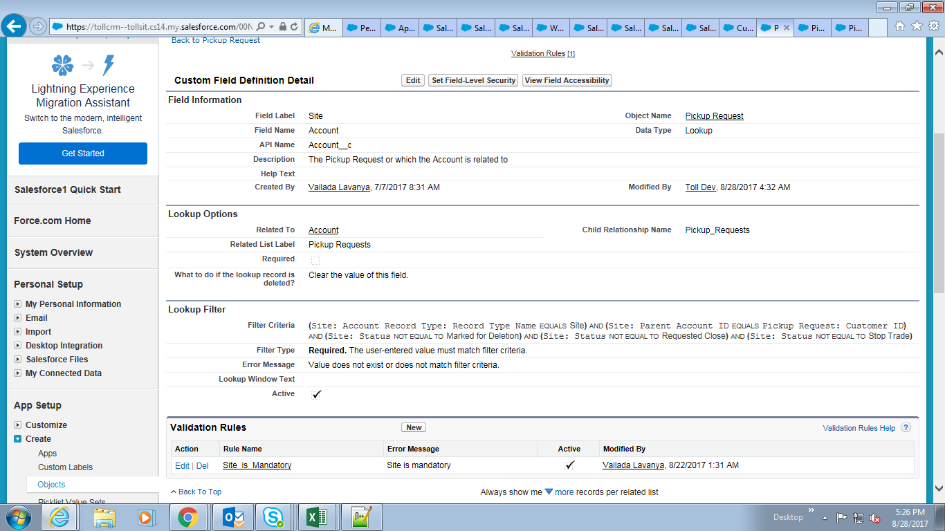Viewport: 945px width, 531px height.
Task: Switch to the 'Ap...' browser tab
Action: (399, 28)
